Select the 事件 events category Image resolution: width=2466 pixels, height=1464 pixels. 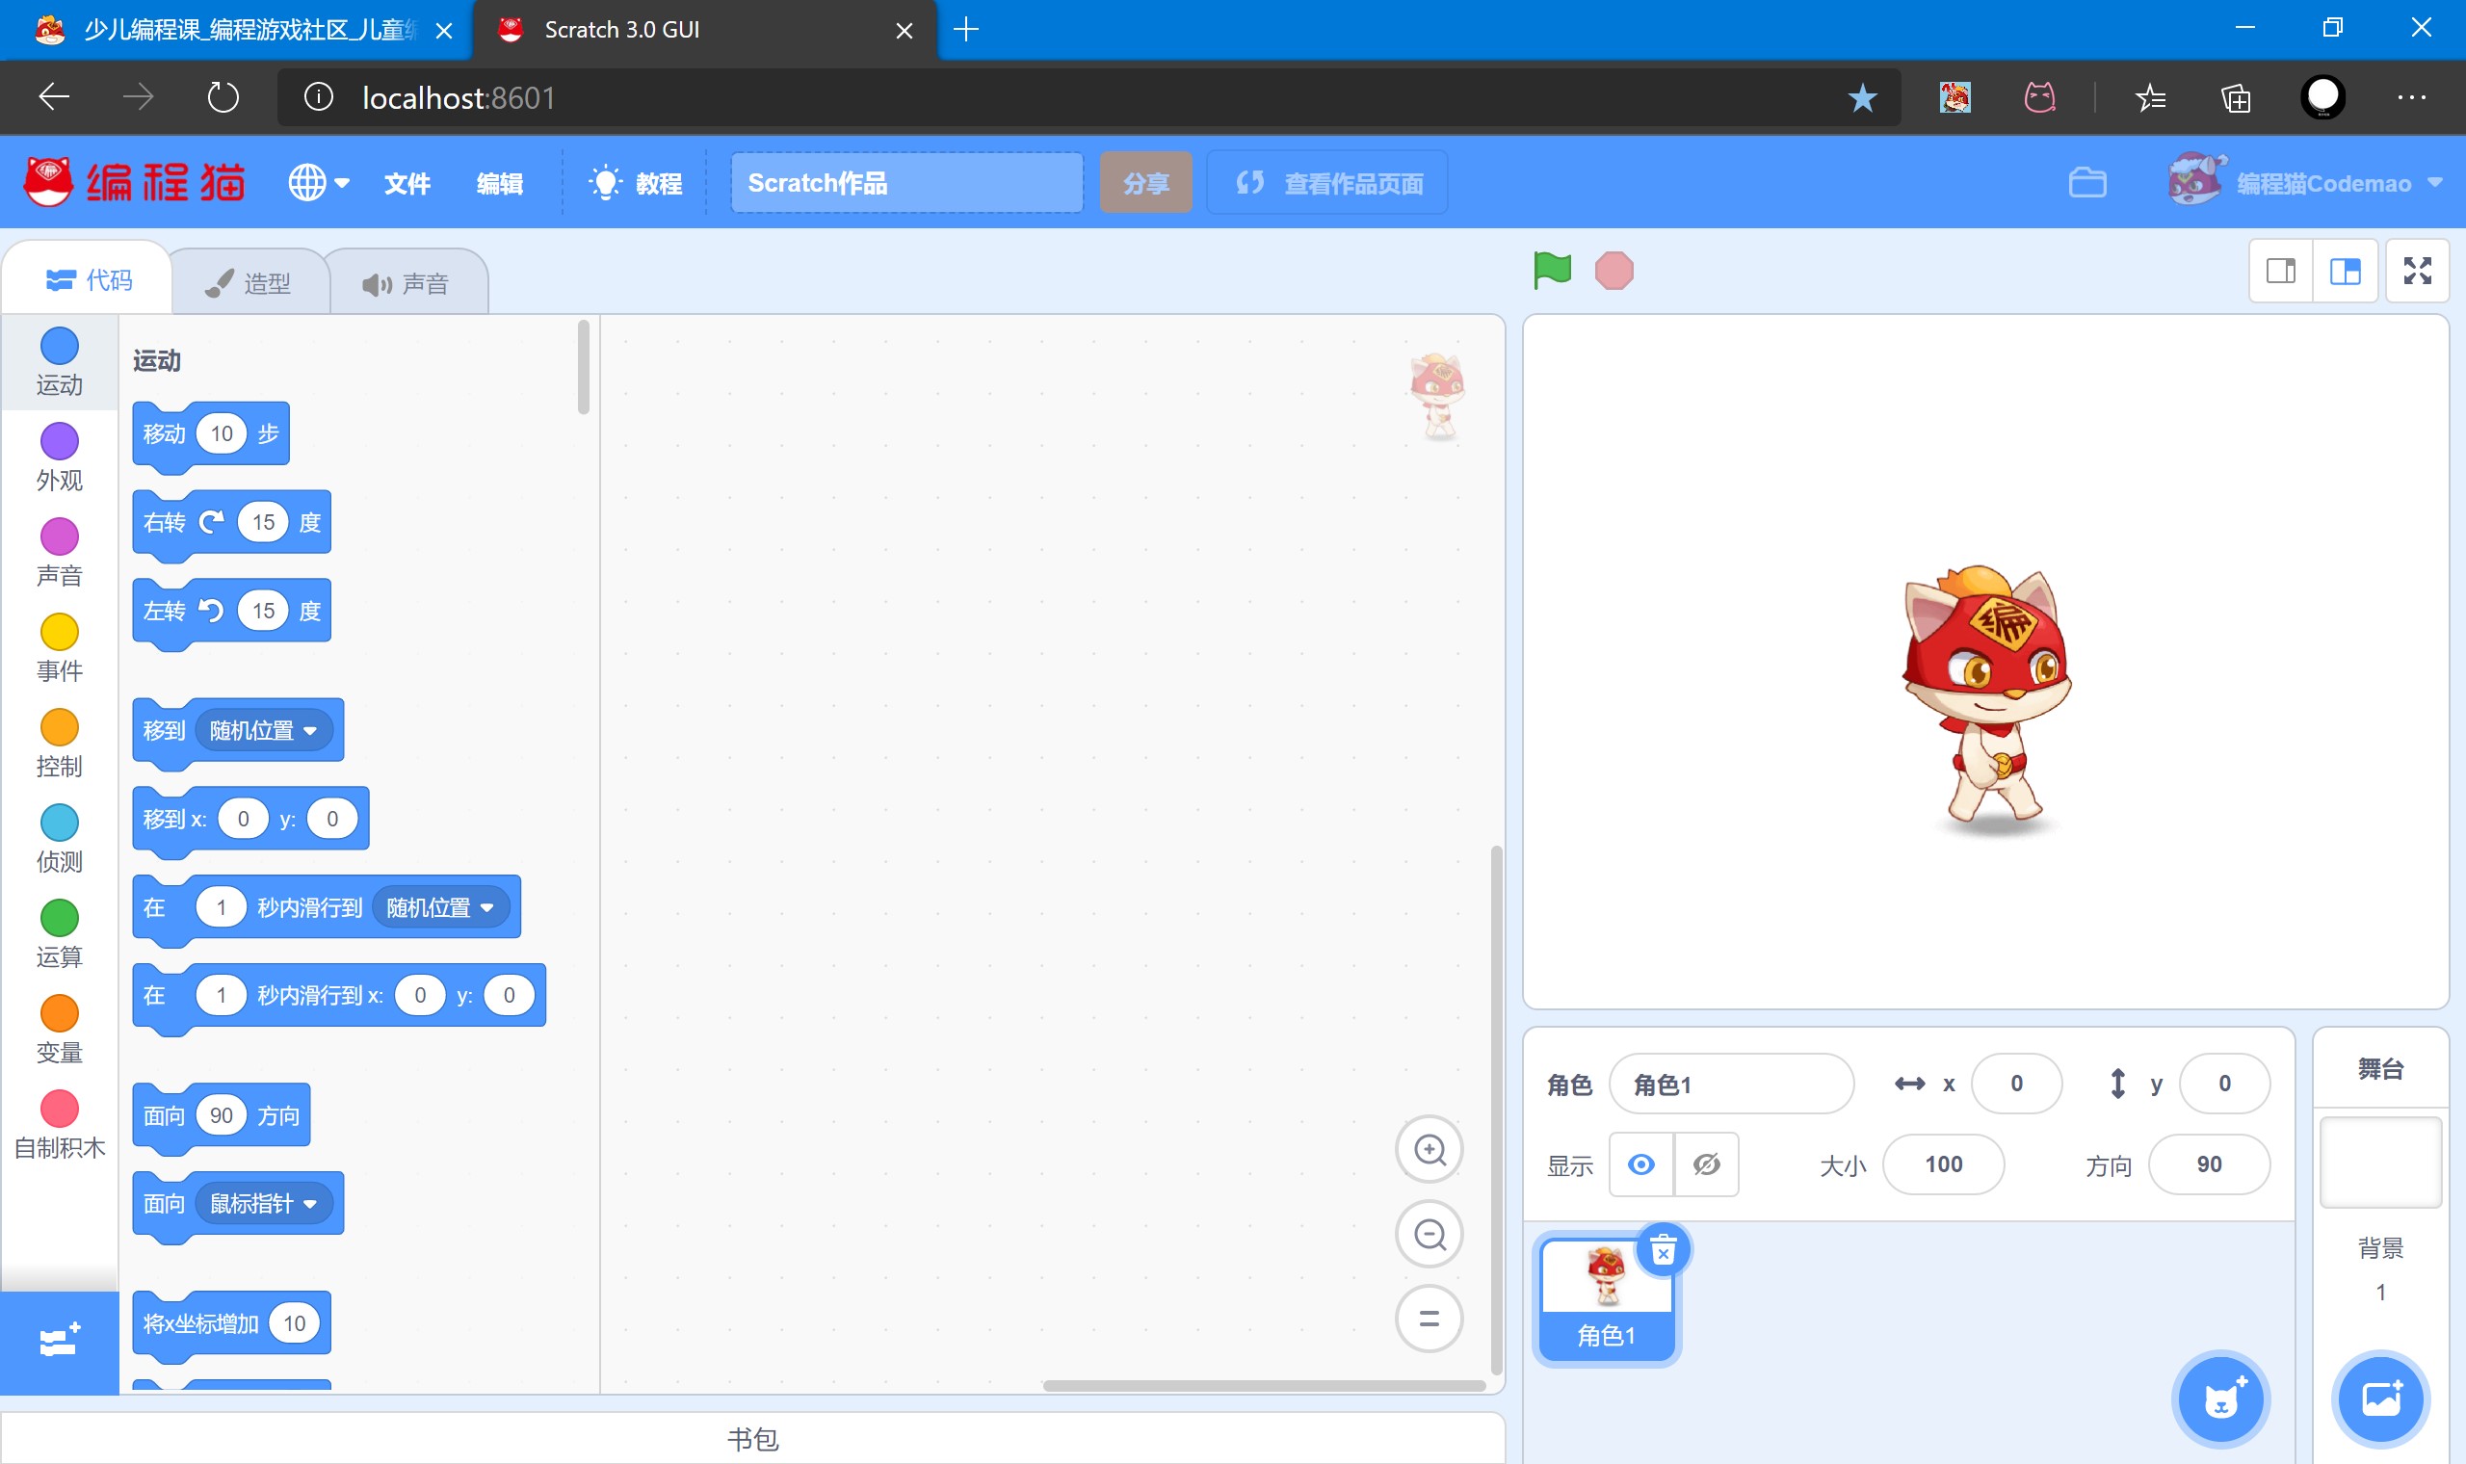(x=59, y=649)
